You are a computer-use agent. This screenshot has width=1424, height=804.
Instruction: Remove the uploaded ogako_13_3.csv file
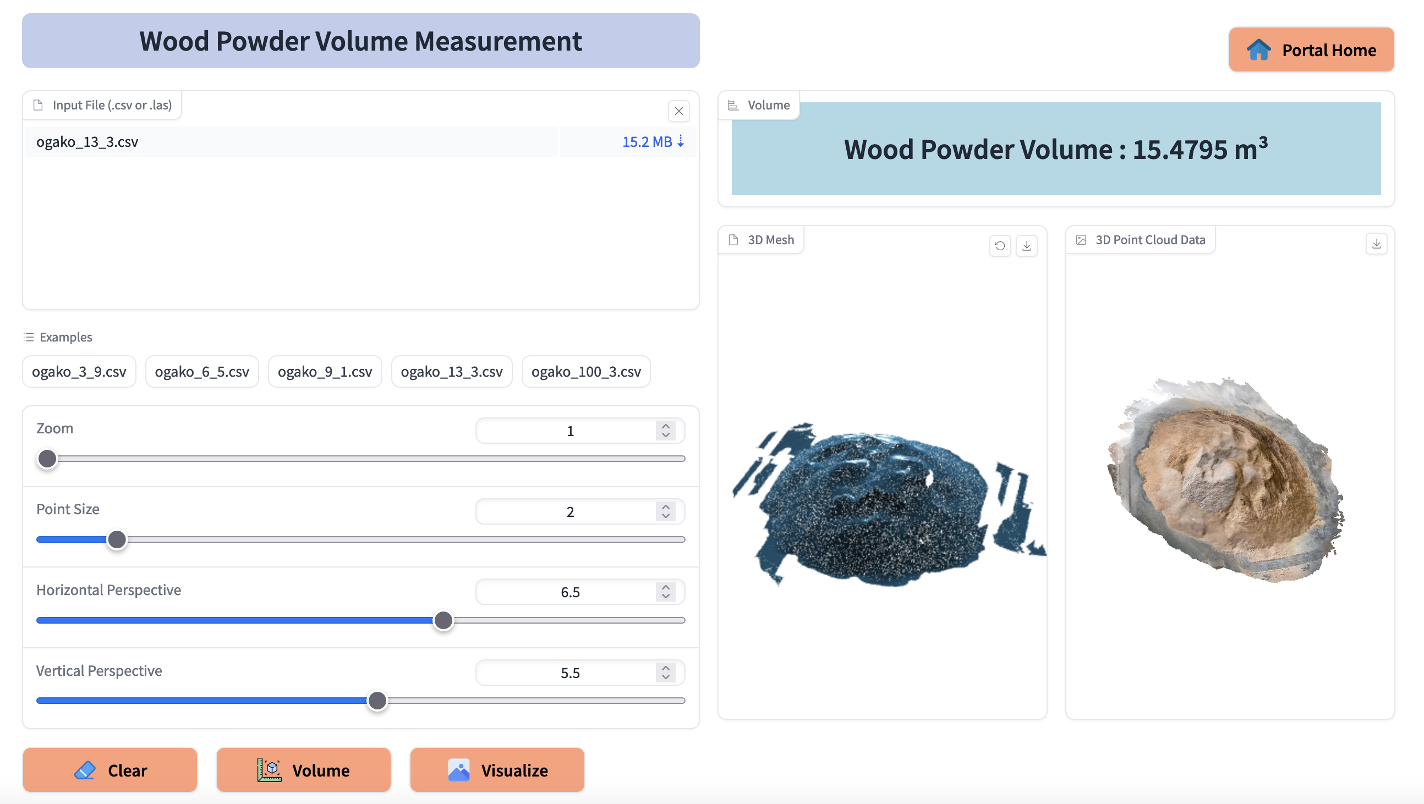678,111
